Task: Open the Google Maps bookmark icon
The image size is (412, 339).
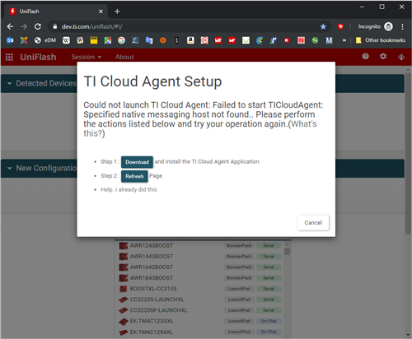Action: (x=108, y=40)
